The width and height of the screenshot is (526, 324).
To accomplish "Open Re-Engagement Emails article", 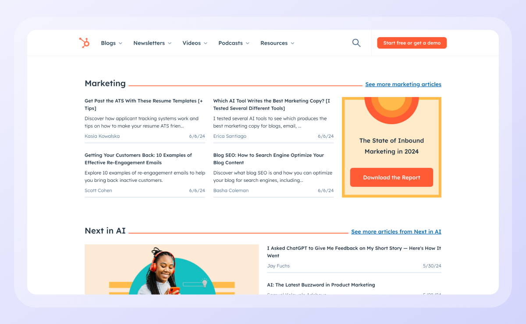I will 139,159.
